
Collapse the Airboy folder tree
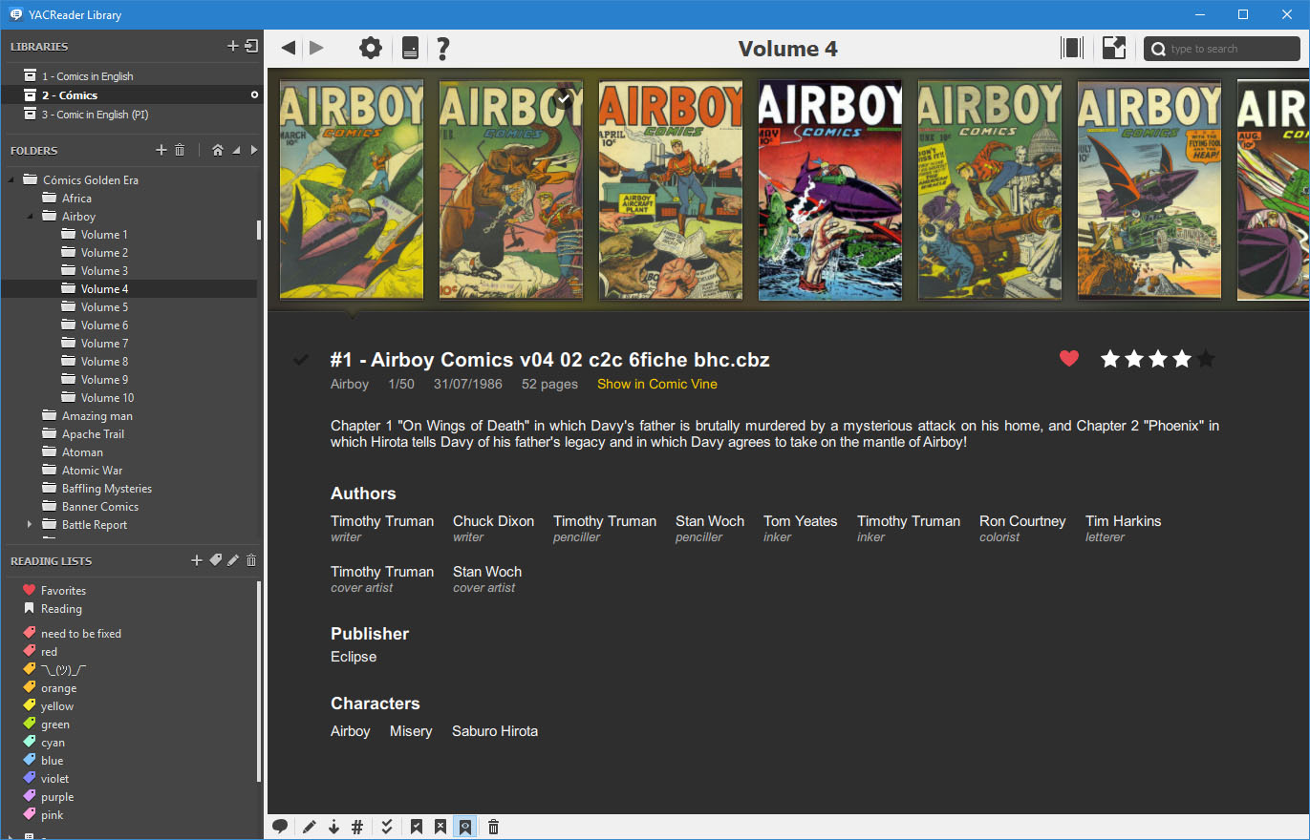tap(30, 217)
